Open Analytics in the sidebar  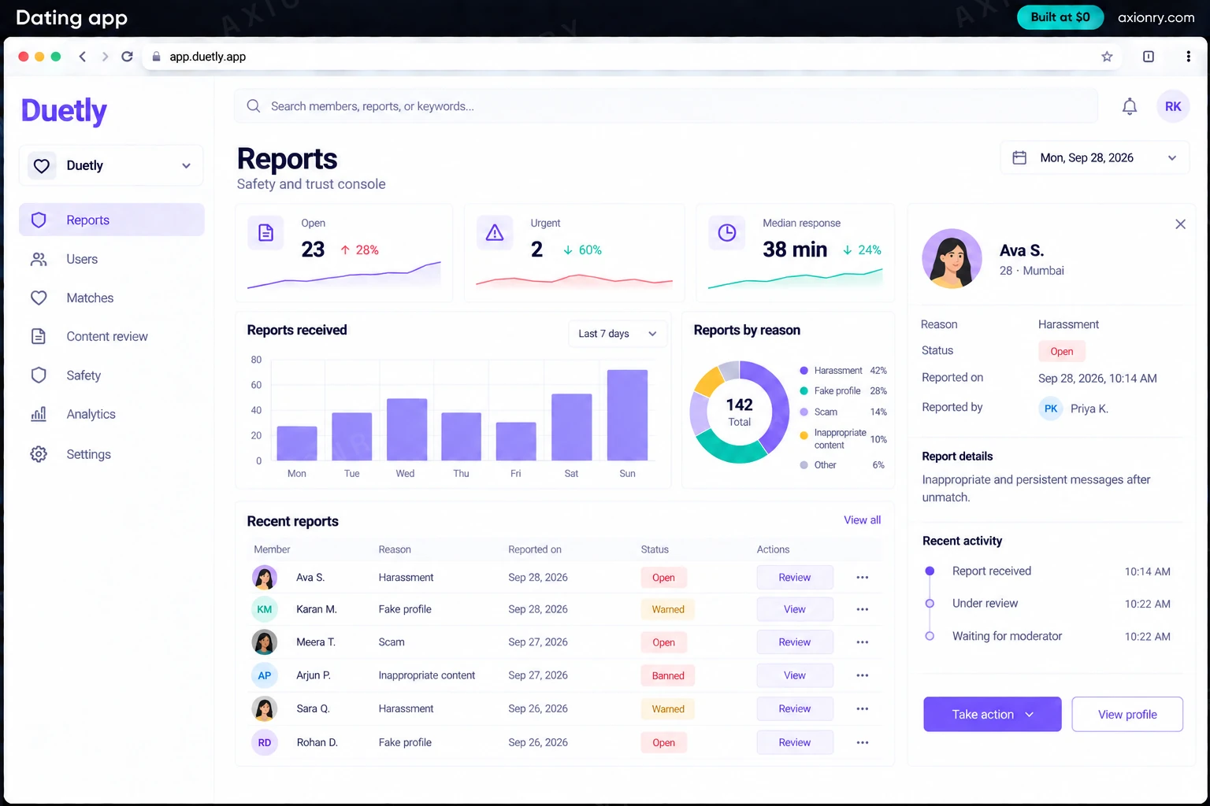112,414
